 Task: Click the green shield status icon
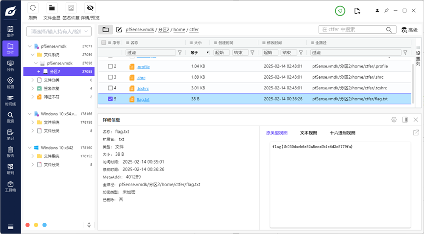coord(340,11)
